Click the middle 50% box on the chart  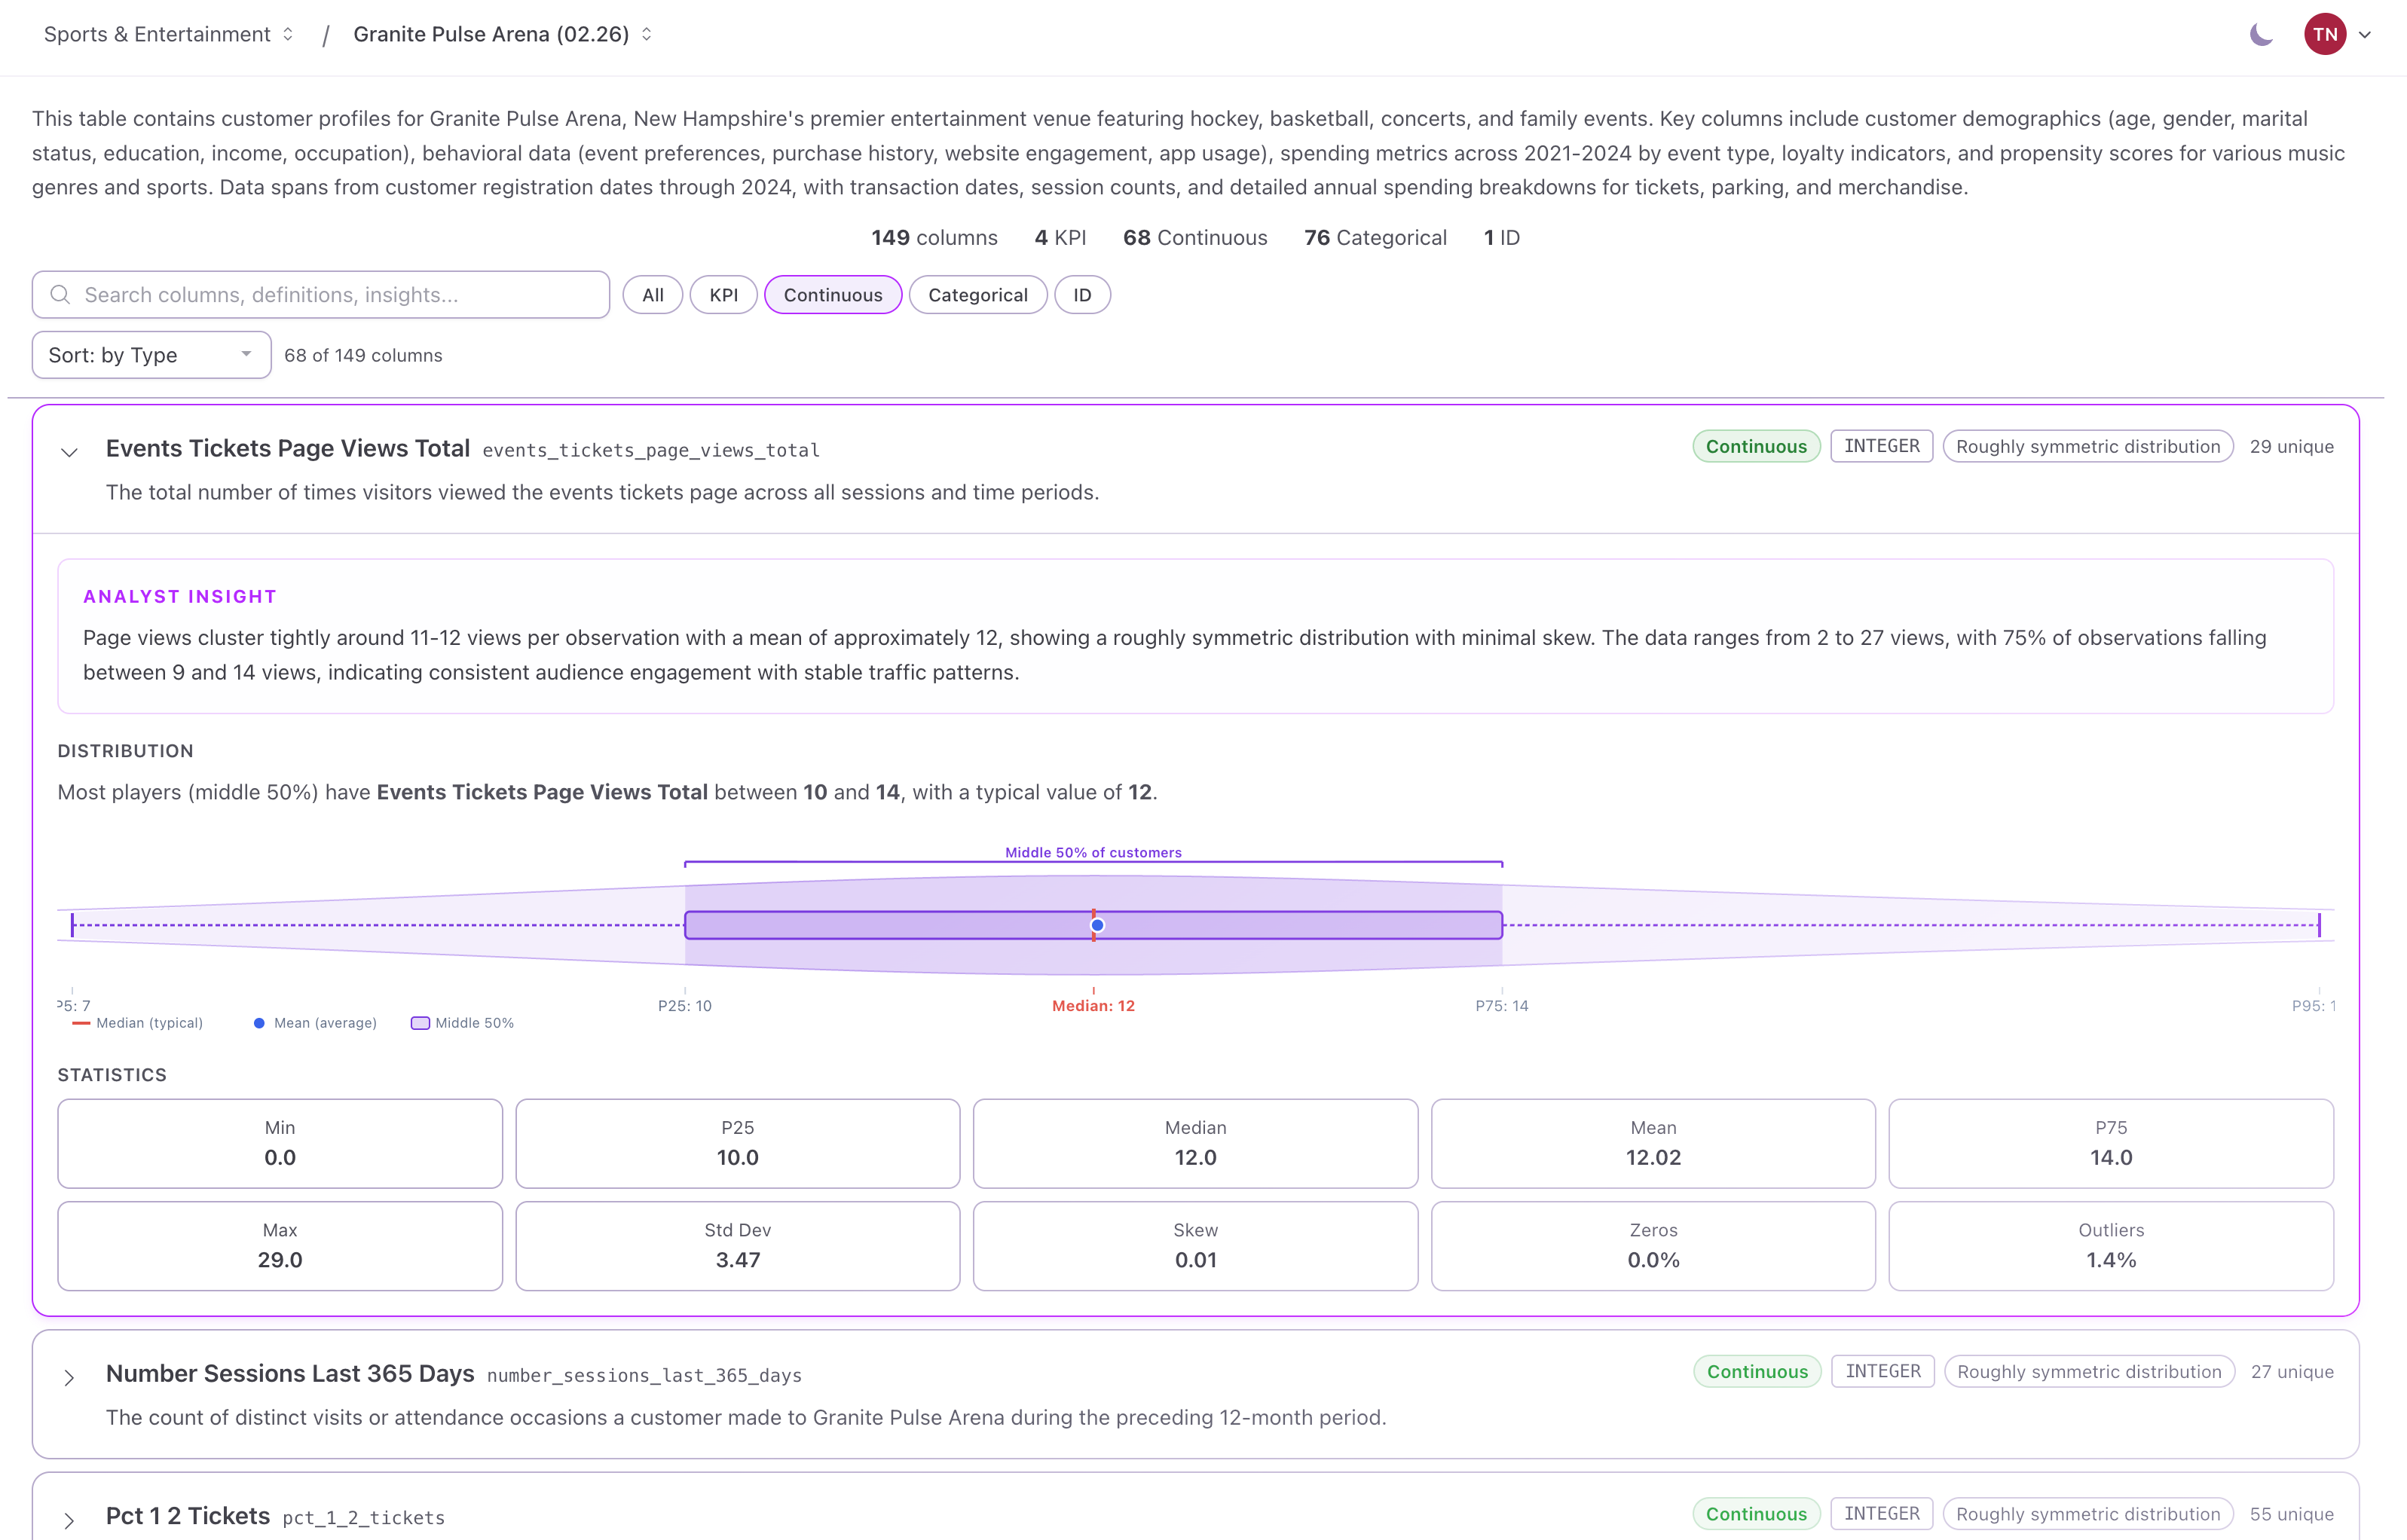coord(1093,925)
